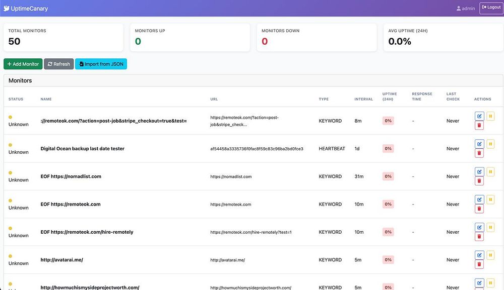Pause the http://avatarai.me/ monitor
Screen dimensions: 504x290
[490, 255]
